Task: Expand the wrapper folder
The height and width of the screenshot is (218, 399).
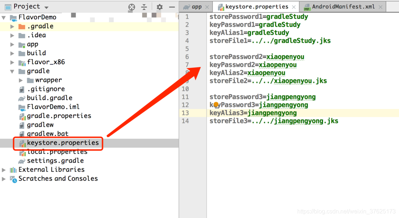Action: [21, 80]
